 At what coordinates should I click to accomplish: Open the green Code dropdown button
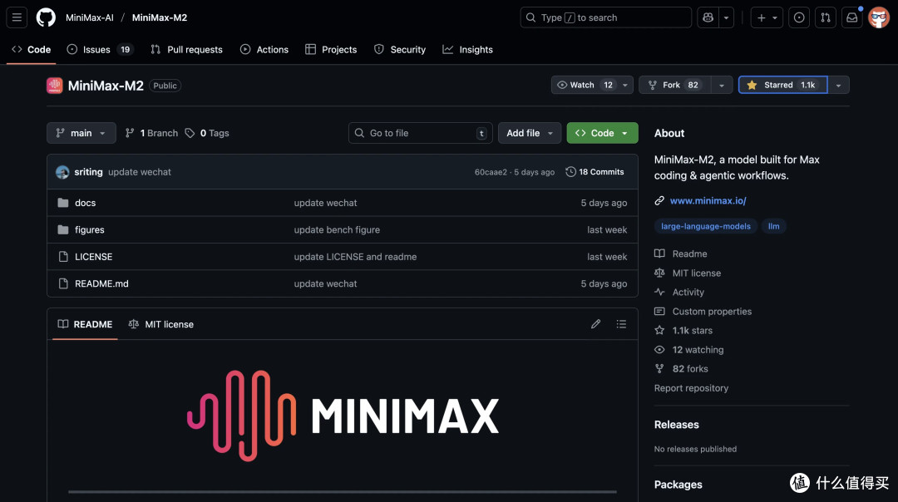click(x=602, y=133)
